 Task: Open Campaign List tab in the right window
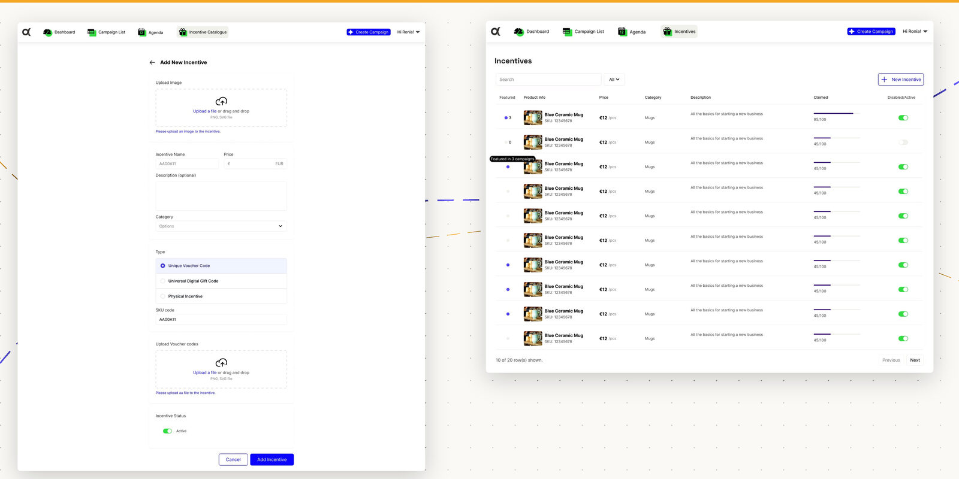[584, 32]
